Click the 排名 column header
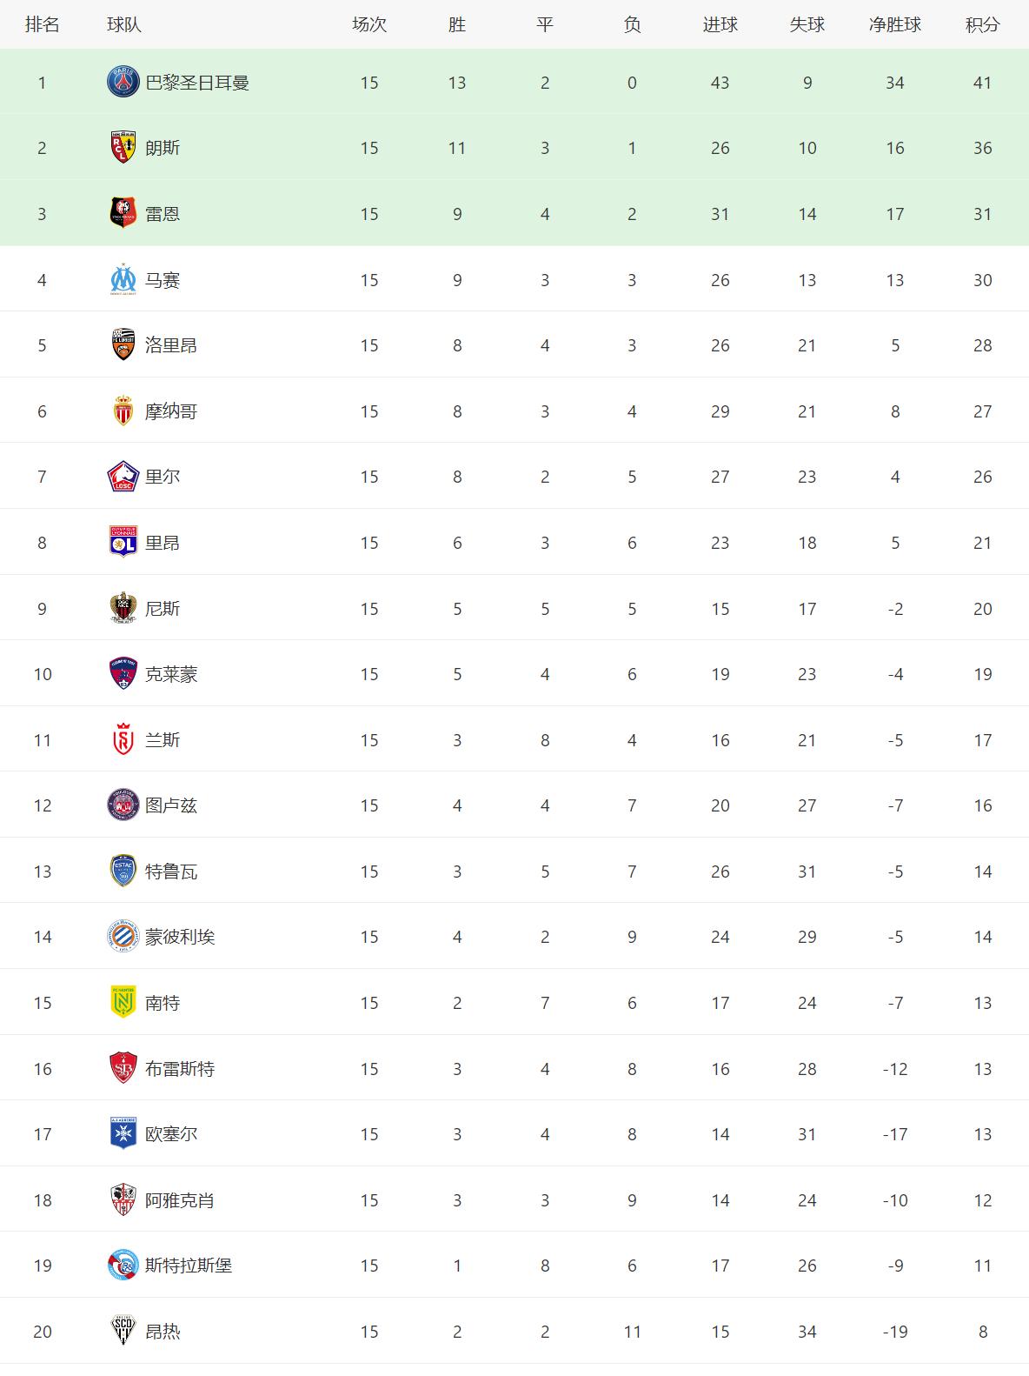 coord(42,24)
